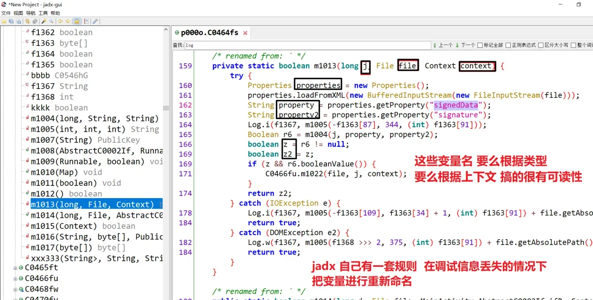Toggle deobfuscation with the yellow arrows icon

[27, 21]
